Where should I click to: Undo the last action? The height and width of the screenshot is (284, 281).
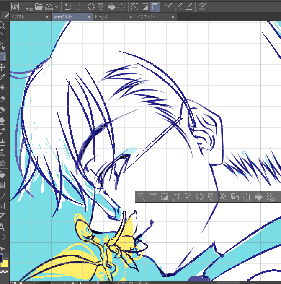[x=68, y=7]
